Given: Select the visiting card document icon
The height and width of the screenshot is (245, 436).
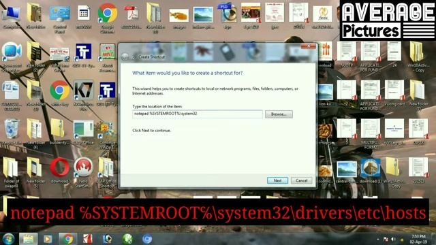Looking at the screenshot, I should (394, 94).
